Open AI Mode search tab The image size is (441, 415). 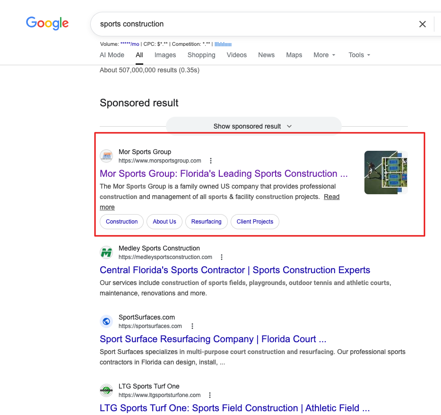(112, 55)
